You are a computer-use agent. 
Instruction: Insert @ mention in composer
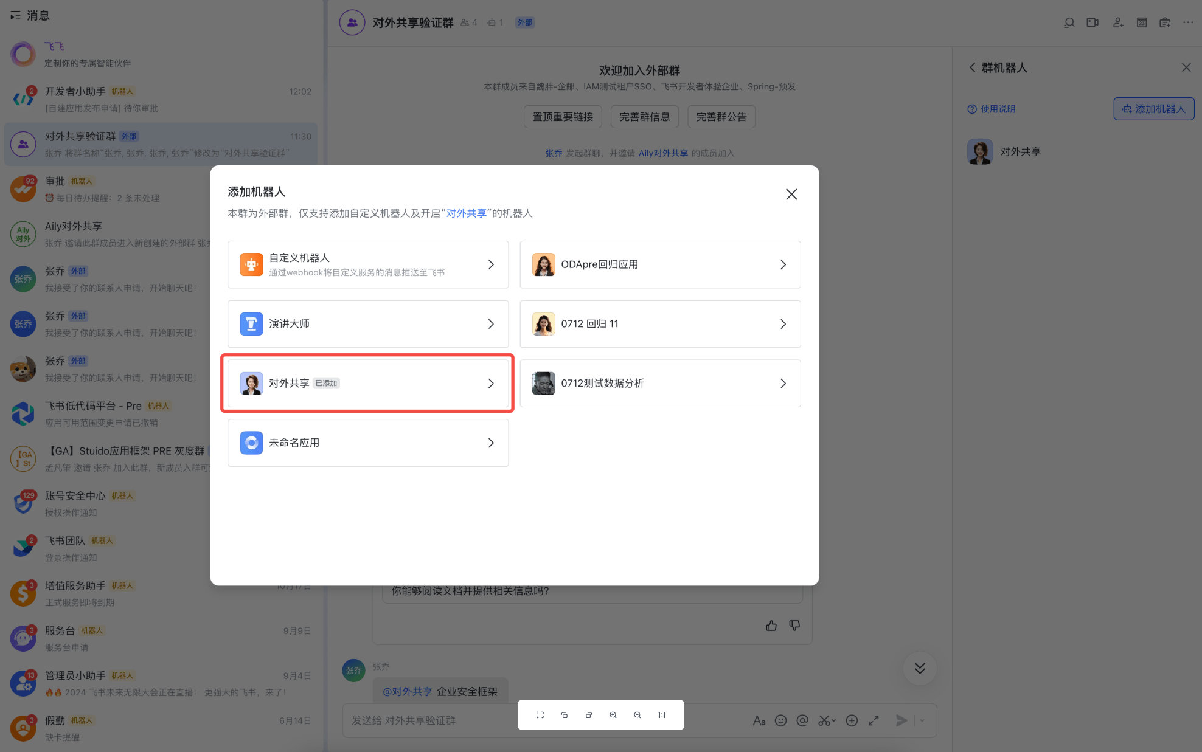[802, 720]
